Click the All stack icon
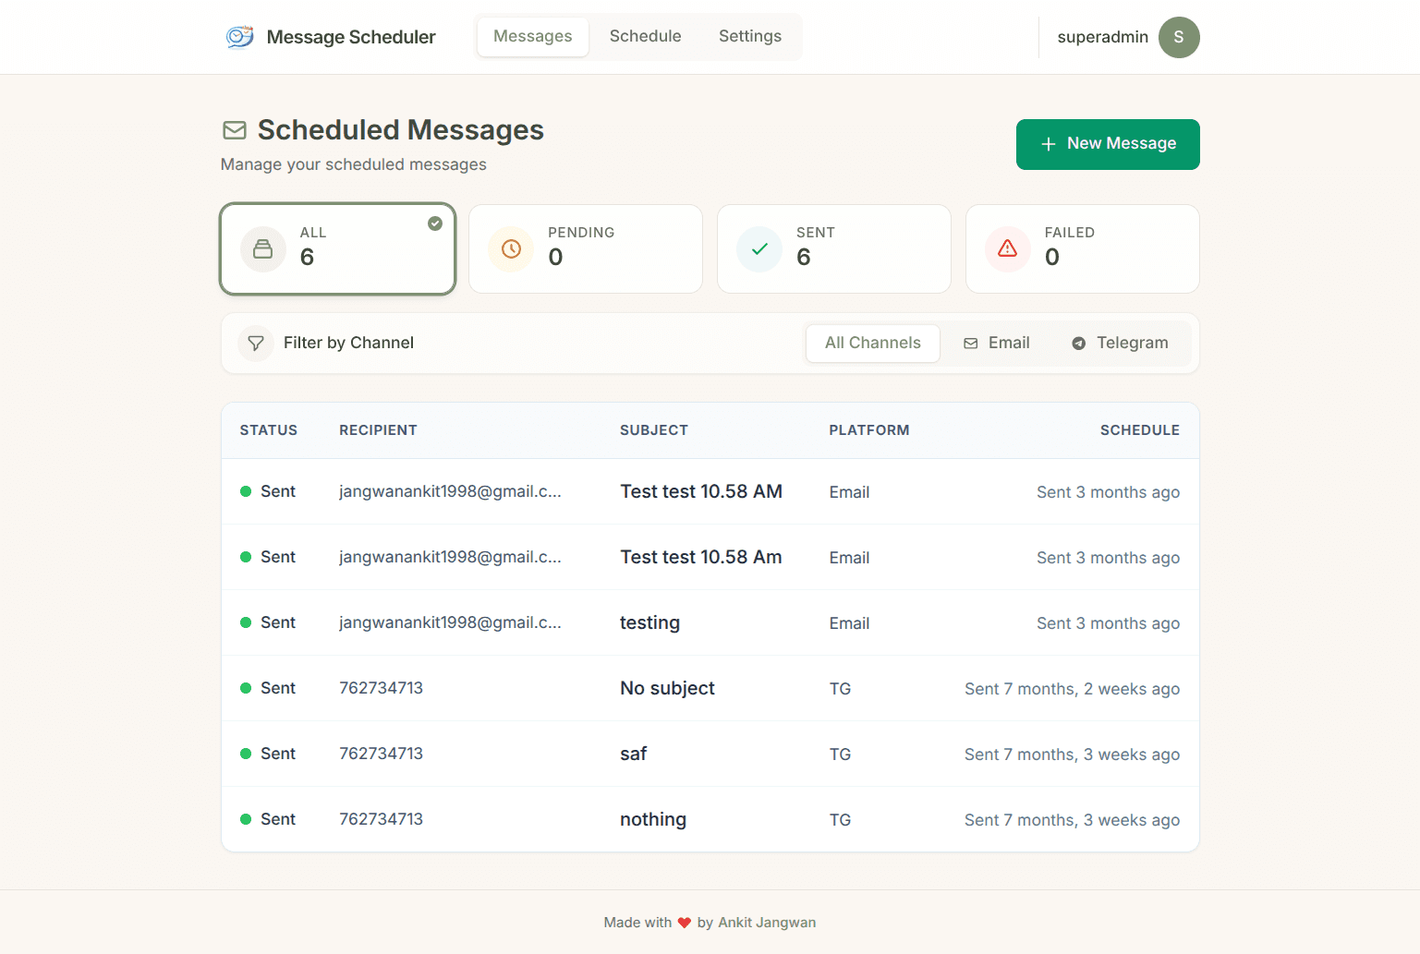This screenshot has width=1420, height=954. point(263,249)
